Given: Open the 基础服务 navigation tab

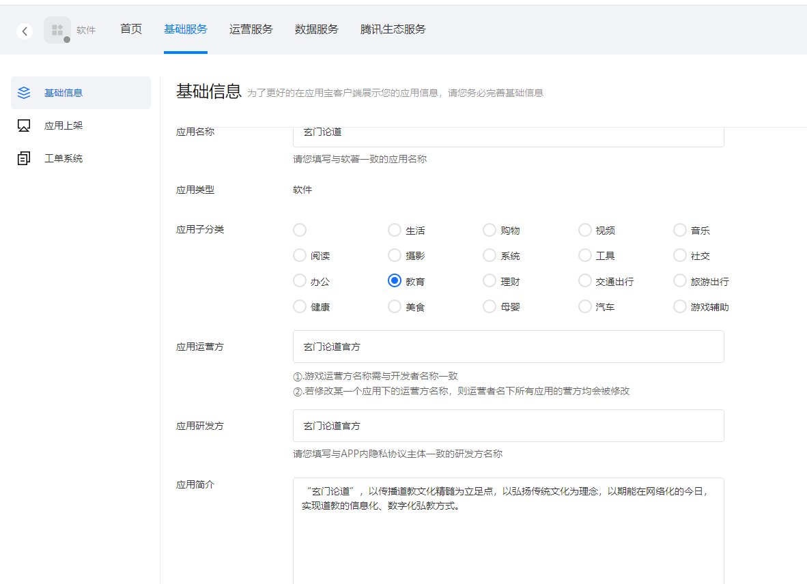Looking at the screenshot, I should pyautogui.click(x=186, y=29).
